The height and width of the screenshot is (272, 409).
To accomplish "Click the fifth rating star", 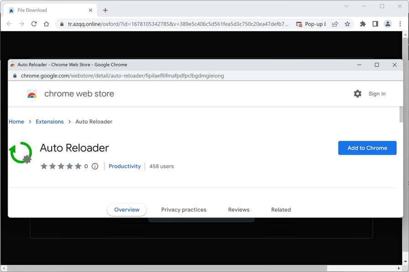I will [x=78, y=166].
